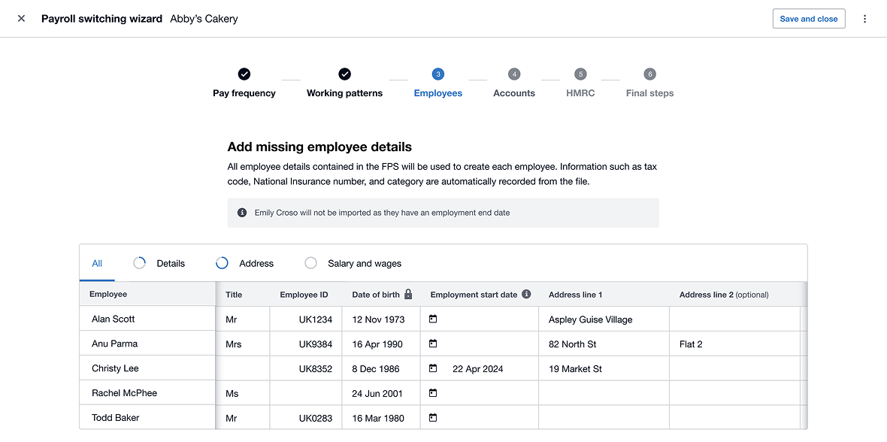
Task: Open calendar picker for Todd Baker's start date
Action: pos(433,418)
